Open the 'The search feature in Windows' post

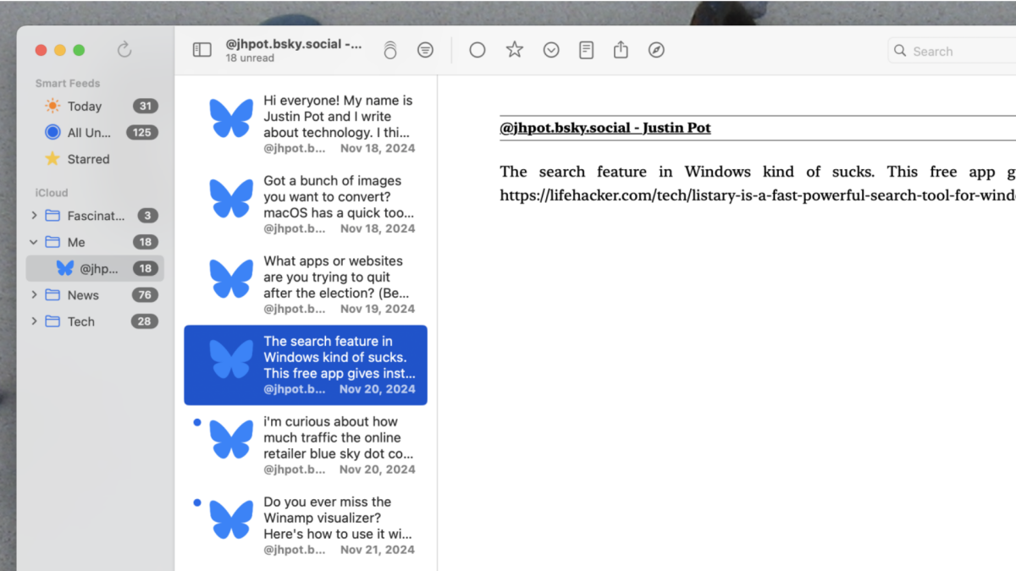[x=306, y=365]
